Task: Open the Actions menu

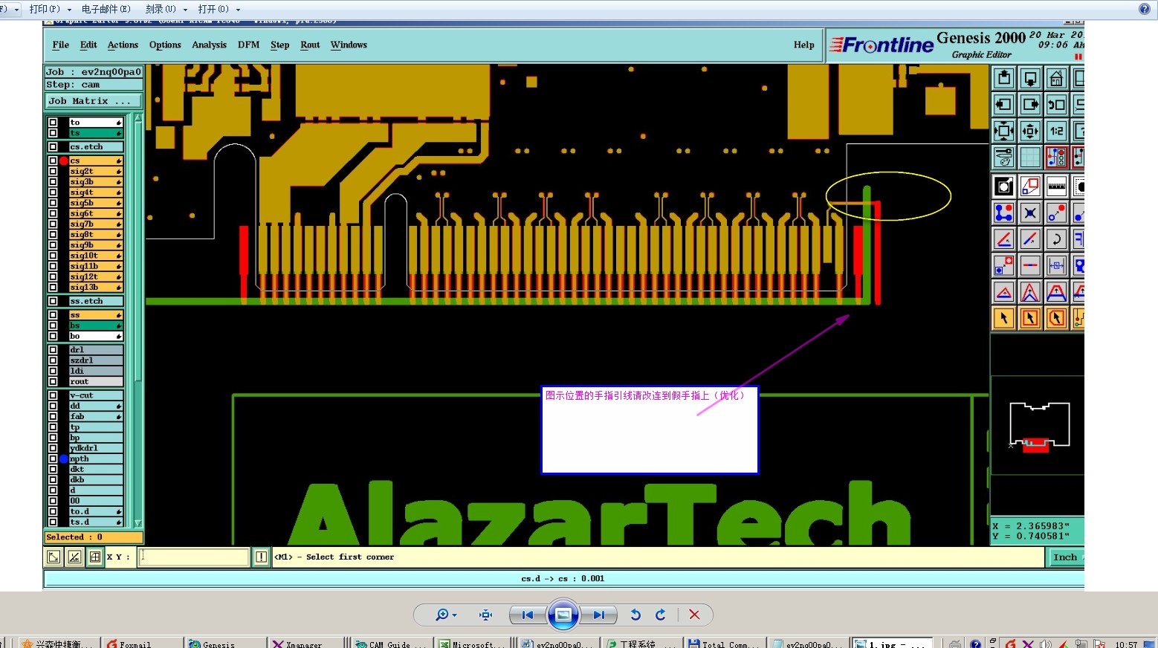Action: coord(123,45)
